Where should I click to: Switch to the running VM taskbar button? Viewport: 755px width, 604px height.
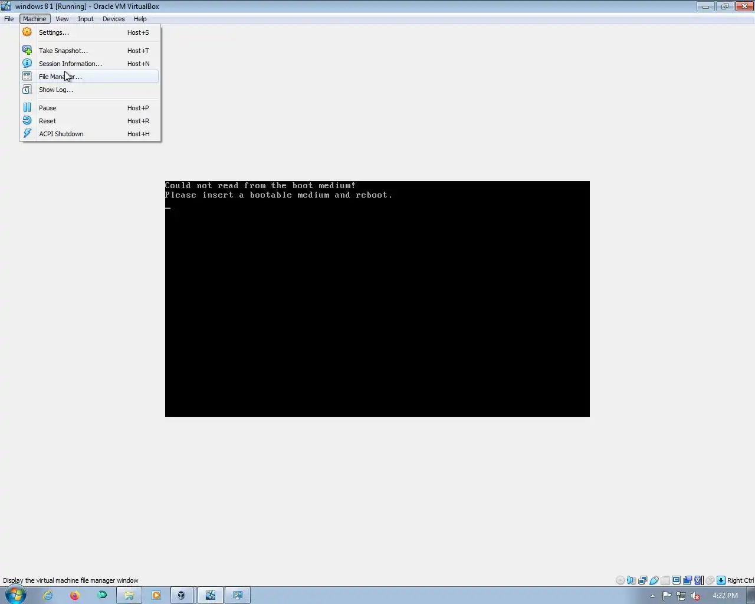click(x=211, y=595)
